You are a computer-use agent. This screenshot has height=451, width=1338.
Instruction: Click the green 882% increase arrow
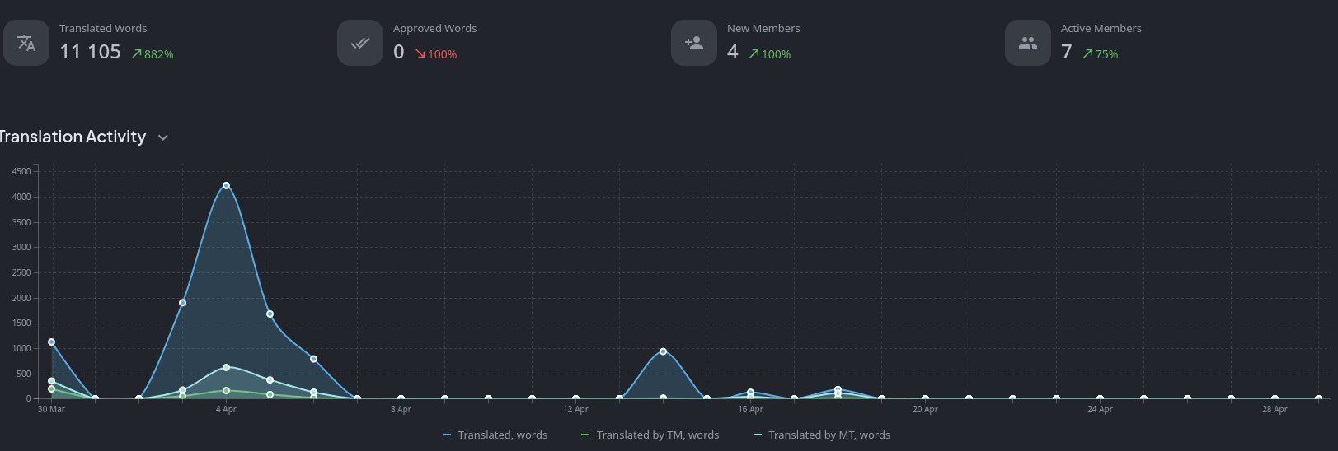(137, 54)
